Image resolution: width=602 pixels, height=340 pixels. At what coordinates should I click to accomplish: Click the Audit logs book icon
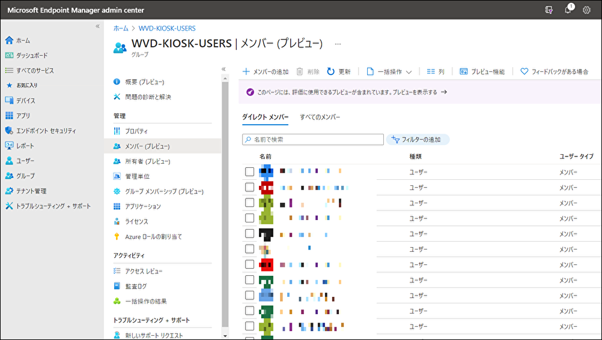click(x=117, y=286)
